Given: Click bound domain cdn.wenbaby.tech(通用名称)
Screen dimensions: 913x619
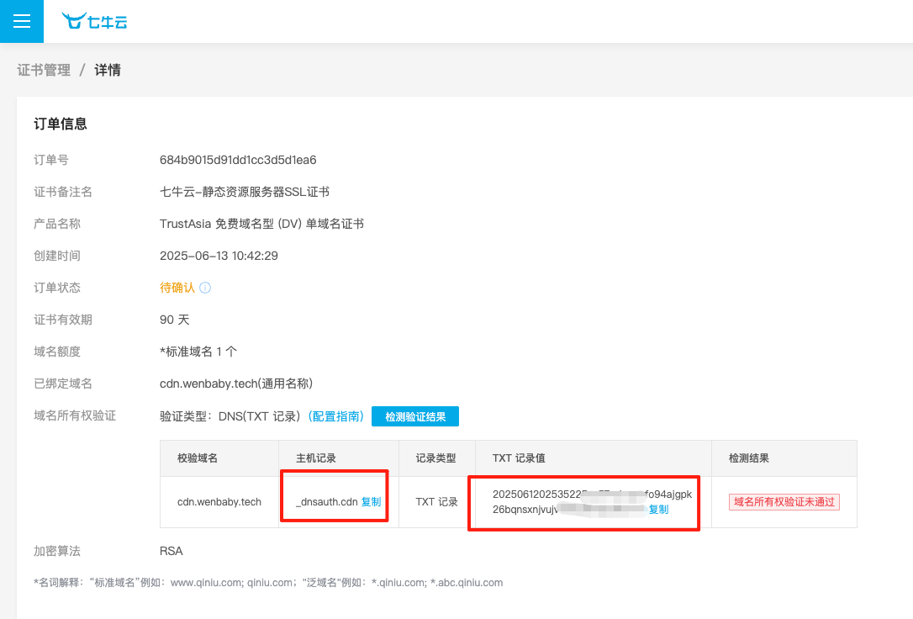Looking at the screenshot, I should coord(236,384).
